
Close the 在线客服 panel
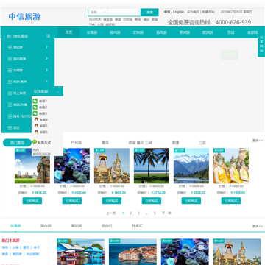(x=57, y=92)
